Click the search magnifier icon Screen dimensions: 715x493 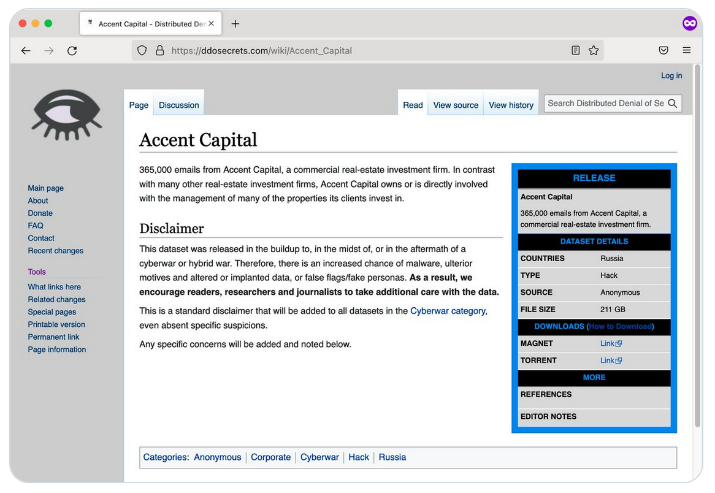click(x=672, y=104)
